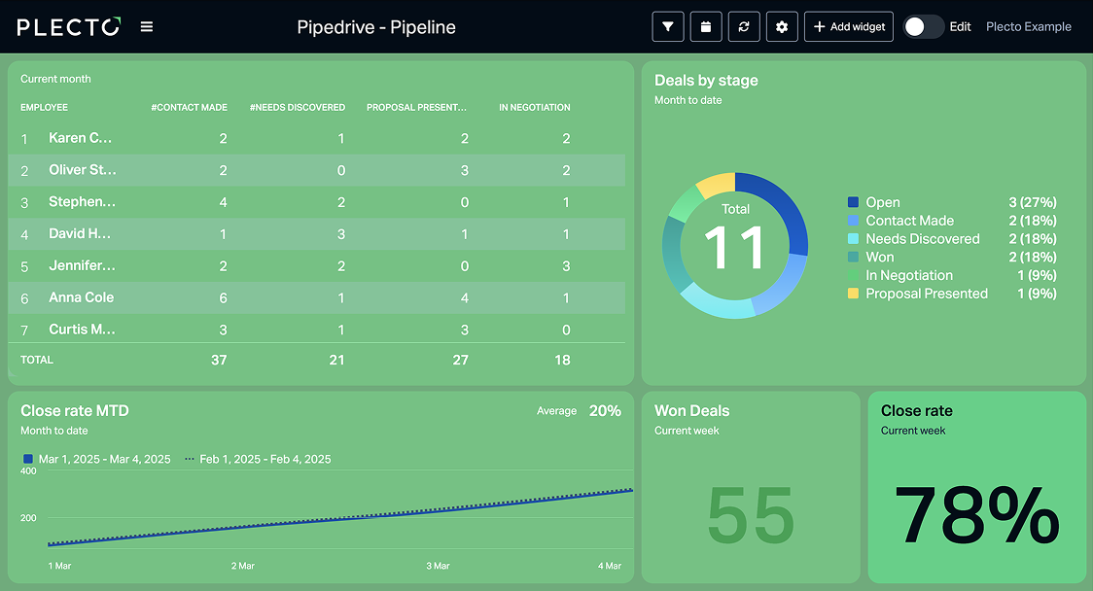The height and width of the screenshot is (591, 1093).
Task: Select the Curtis M... employee row
Action: (x=316, y=329)
